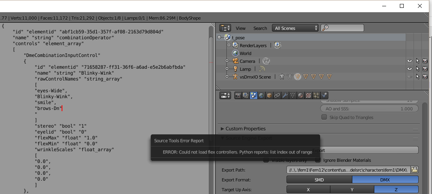This screenshot has height=194, width=432.
Task: Adjust the AO and SSS value slider
Action: click(x=369, y=108)
